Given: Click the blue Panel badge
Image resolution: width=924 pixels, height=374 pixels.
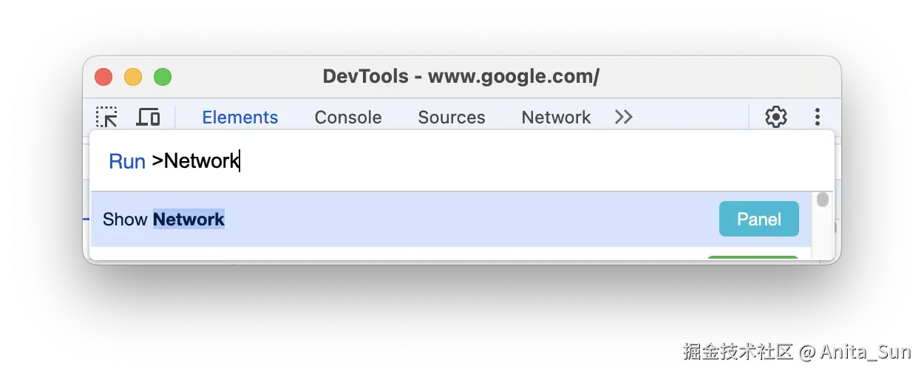Looking at the screenshot, I should pos(758,220).
